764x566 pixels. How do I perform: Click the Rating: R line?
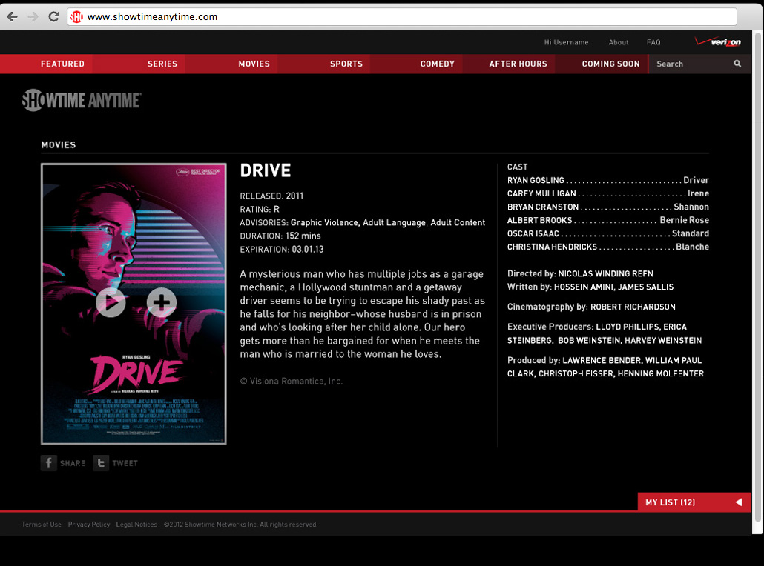pos(260,209)
